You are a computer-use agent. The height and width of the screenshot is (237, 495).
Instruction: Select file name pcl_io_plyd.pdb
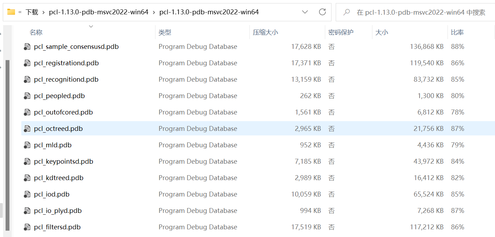pos(58,211)
